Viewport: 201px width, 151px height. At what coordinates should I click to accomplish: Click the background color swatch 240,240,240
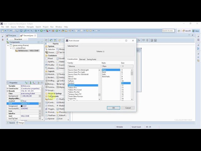(x=22, y=96)
